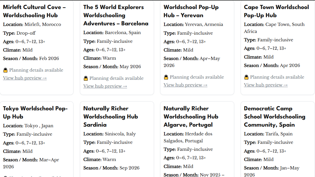Select the Mirleft Cultural Cove heading

34,11
